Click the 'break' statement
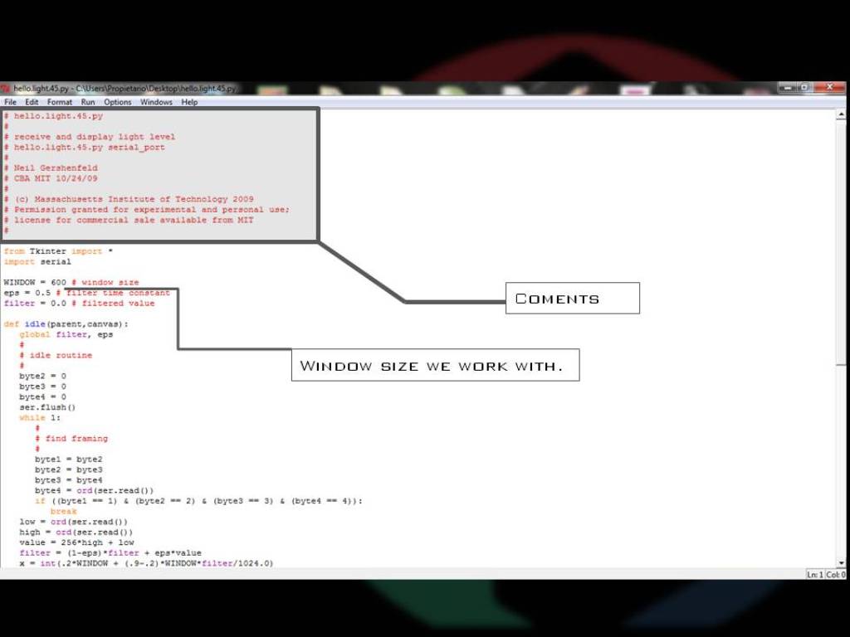This screenshot has height=637, width=850. pyautogui.click(x=63, y=511)
